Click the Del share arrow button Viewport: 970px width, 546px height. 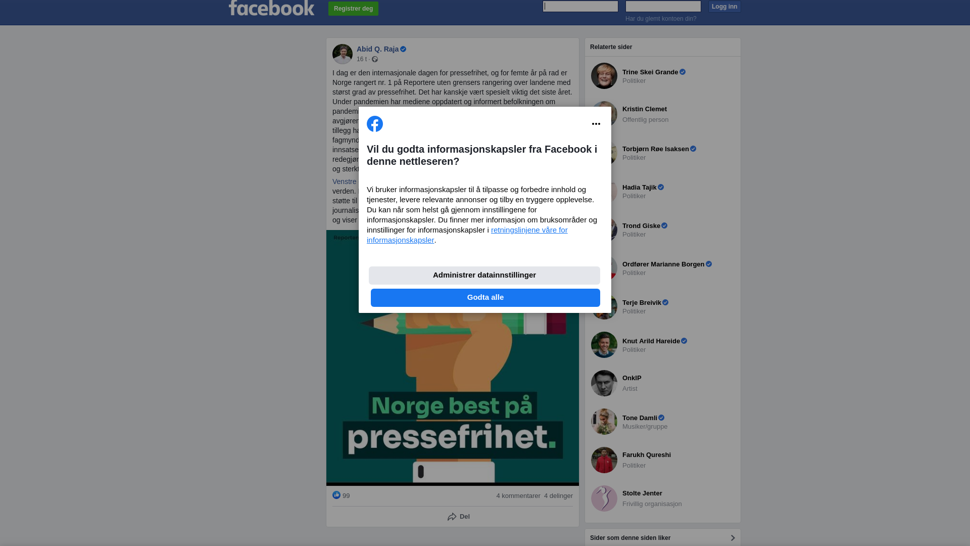[x=458, y=517]
